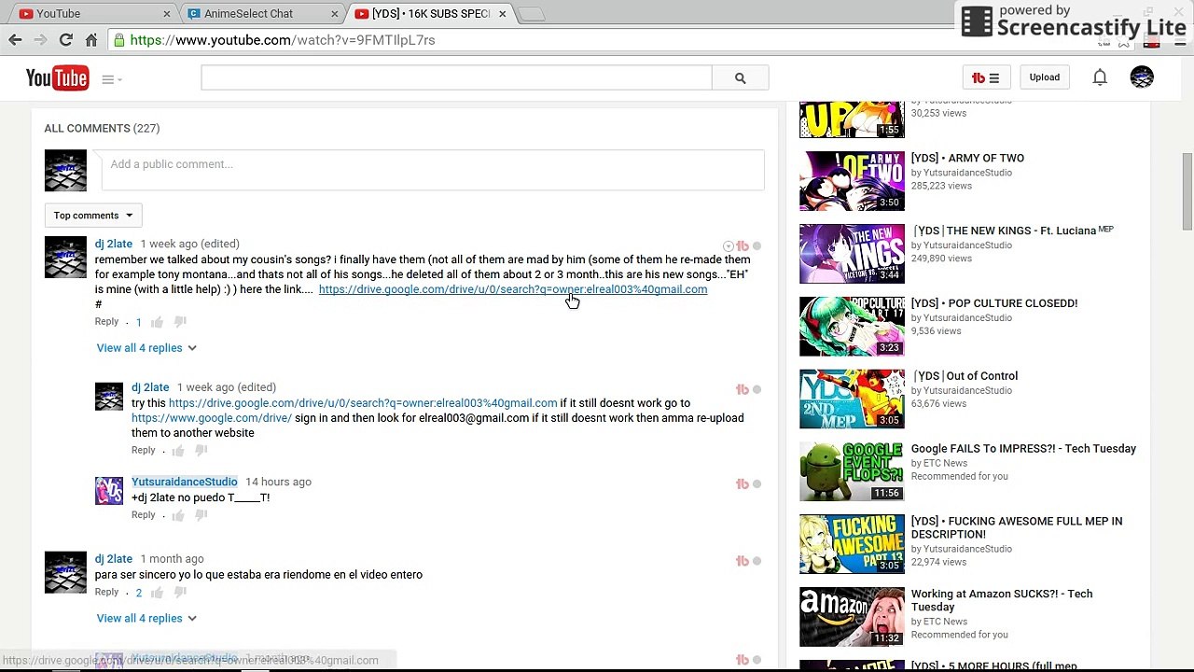Expand 'View all 4 replies' under cousin's songs comment
Image resolution: width=1194 pixels, height=672 pixels.
click(x=146, y=348)
